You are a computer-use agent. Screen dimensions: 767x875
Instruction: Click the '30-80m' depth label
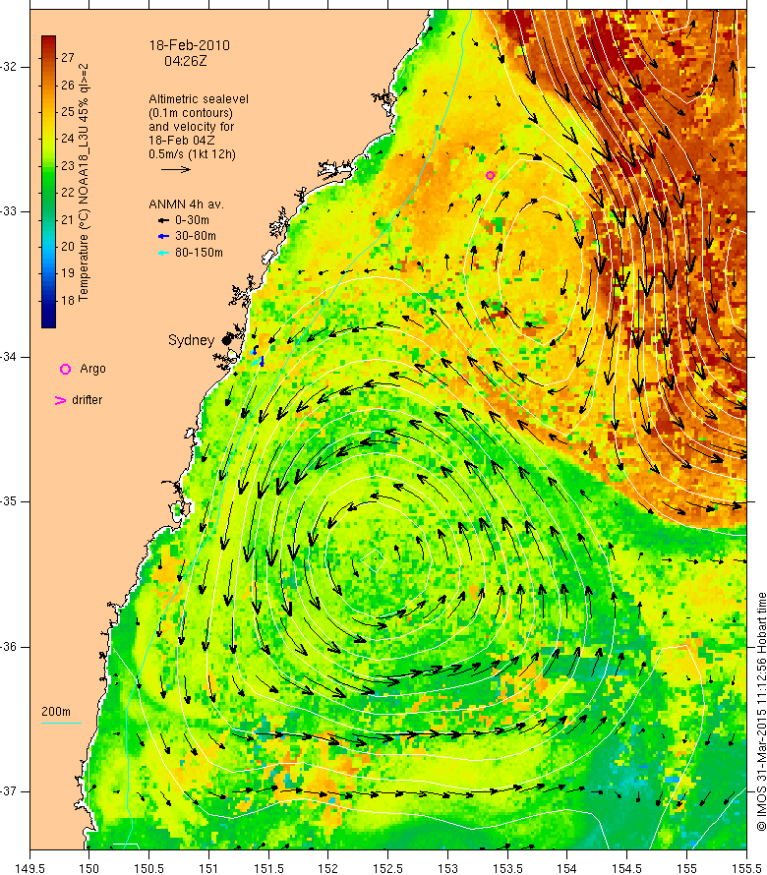pos(196,236)
